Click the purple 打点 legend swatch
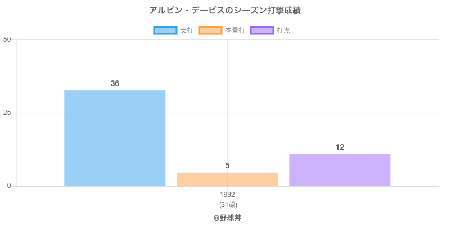The width and height of the screenshot is (450, 225). (x=262, y=30)
